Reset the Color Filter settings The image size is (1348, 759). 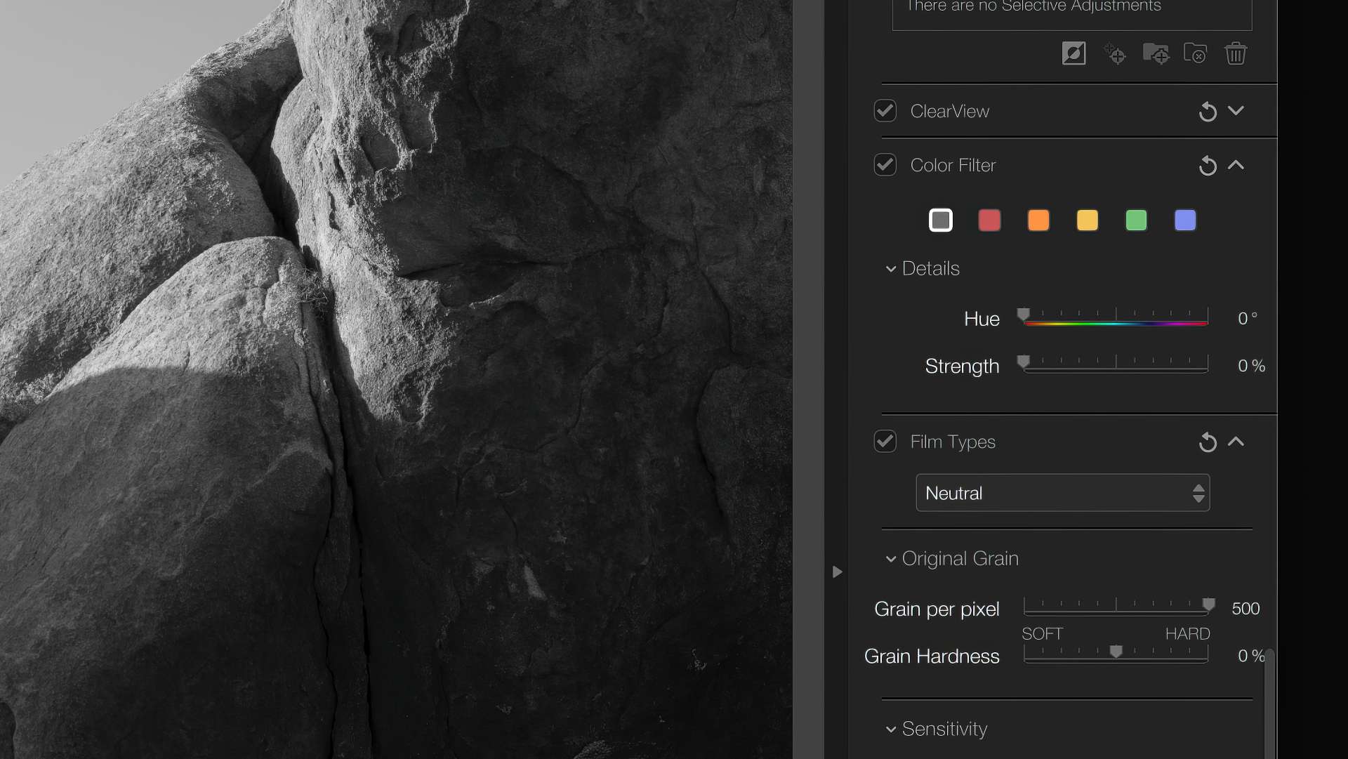pos(1208,166)
